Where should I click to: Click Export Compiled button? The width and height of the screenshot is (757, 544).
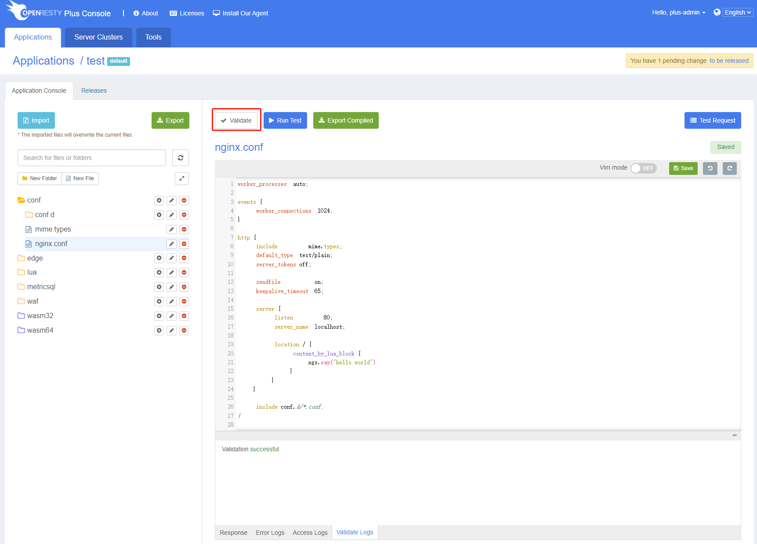point(346,120)
